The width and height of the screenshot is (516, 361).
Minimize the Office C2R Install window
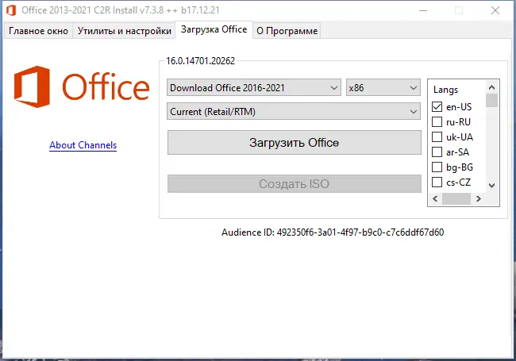click(x=423, y=10)
